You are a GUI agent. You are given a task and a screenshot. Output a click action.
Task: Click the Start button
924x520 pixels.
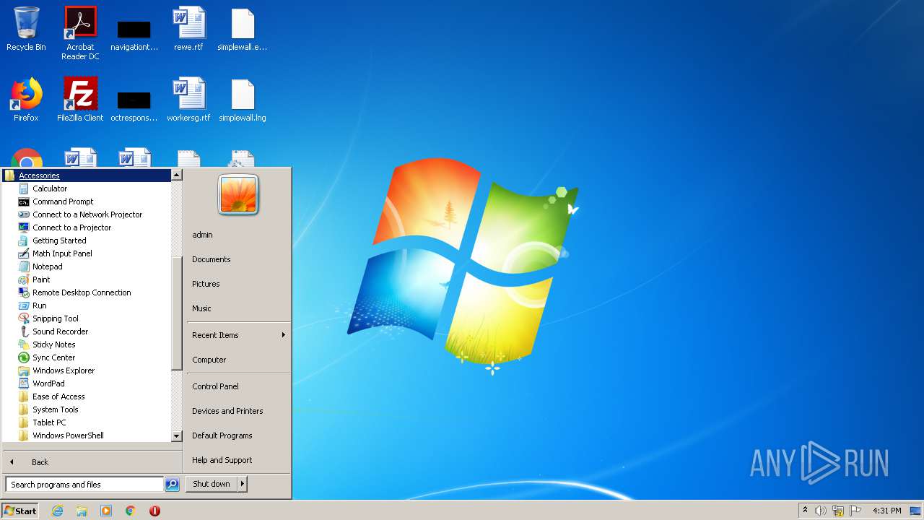tap(20, 511)
